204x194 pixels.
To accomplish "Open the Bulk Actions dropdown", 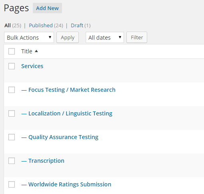I will [x=29, y=37].
